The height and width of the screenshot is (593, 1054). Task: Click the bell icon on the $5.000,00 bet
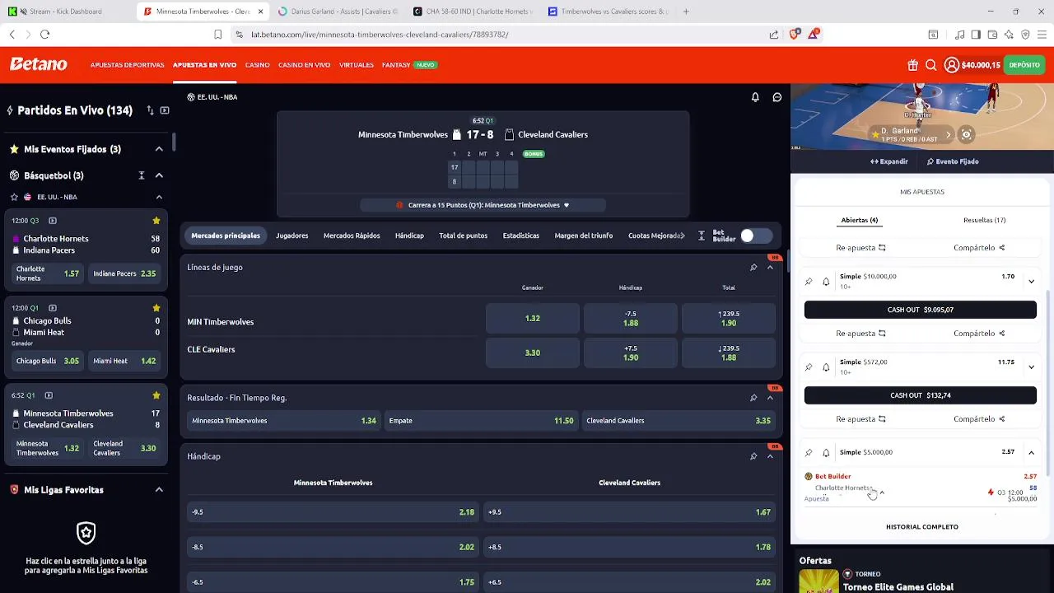coord(826,452)
